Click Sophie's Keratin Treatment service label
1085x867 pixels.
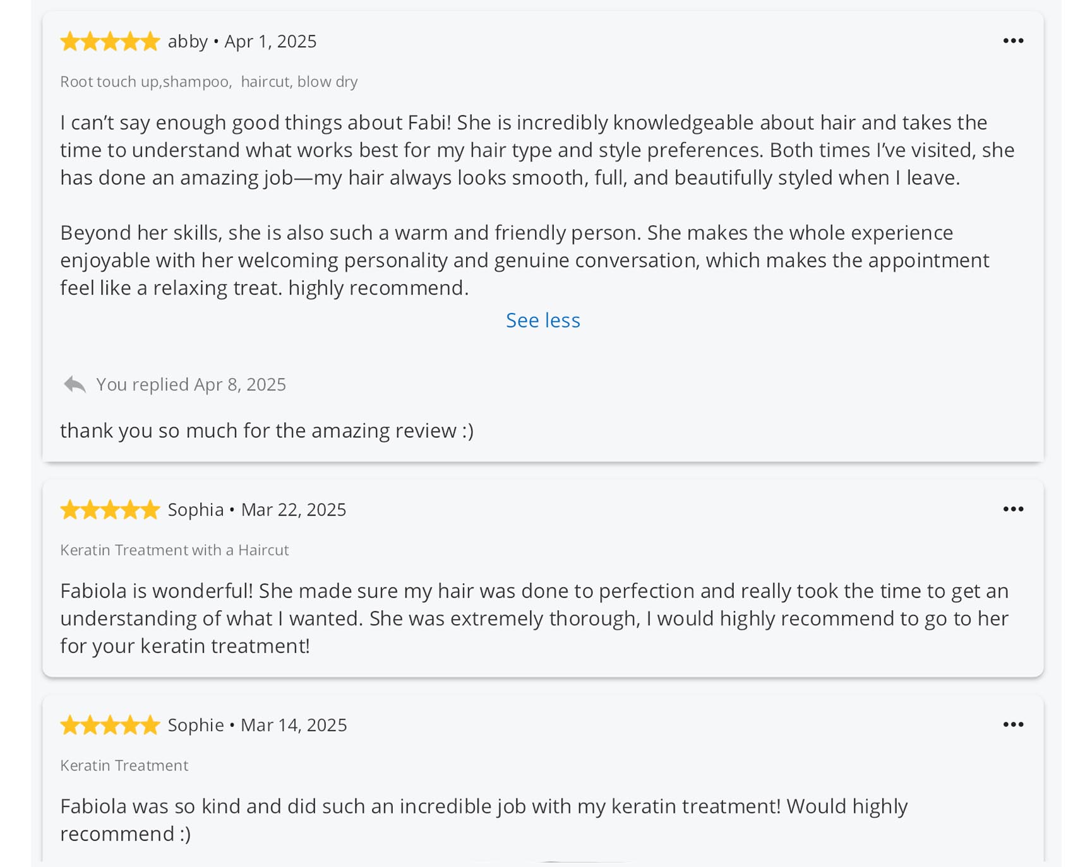click(124, 766)
